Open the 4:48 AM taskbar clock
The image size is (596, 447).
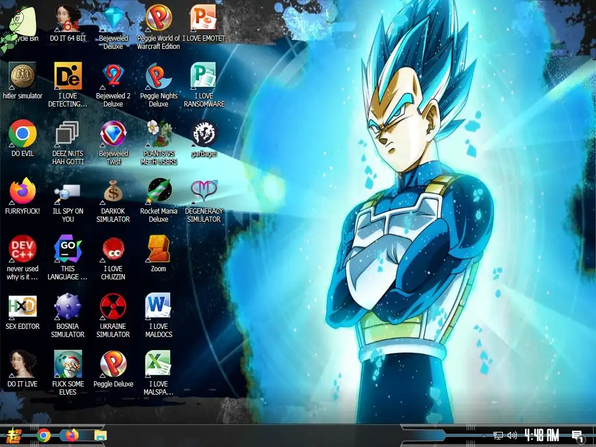(542, 435)
